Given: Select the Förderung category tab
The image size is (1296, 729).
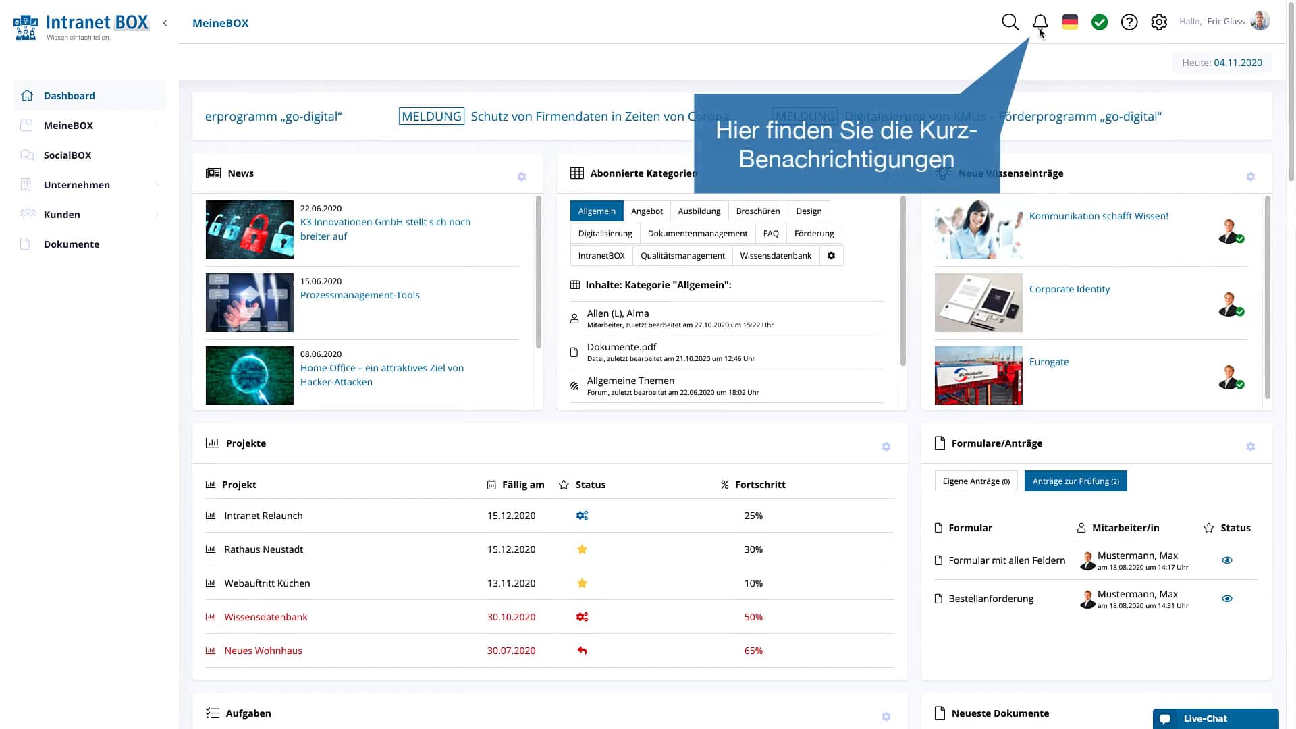Looking at the screenshot, I should [814, 233].
